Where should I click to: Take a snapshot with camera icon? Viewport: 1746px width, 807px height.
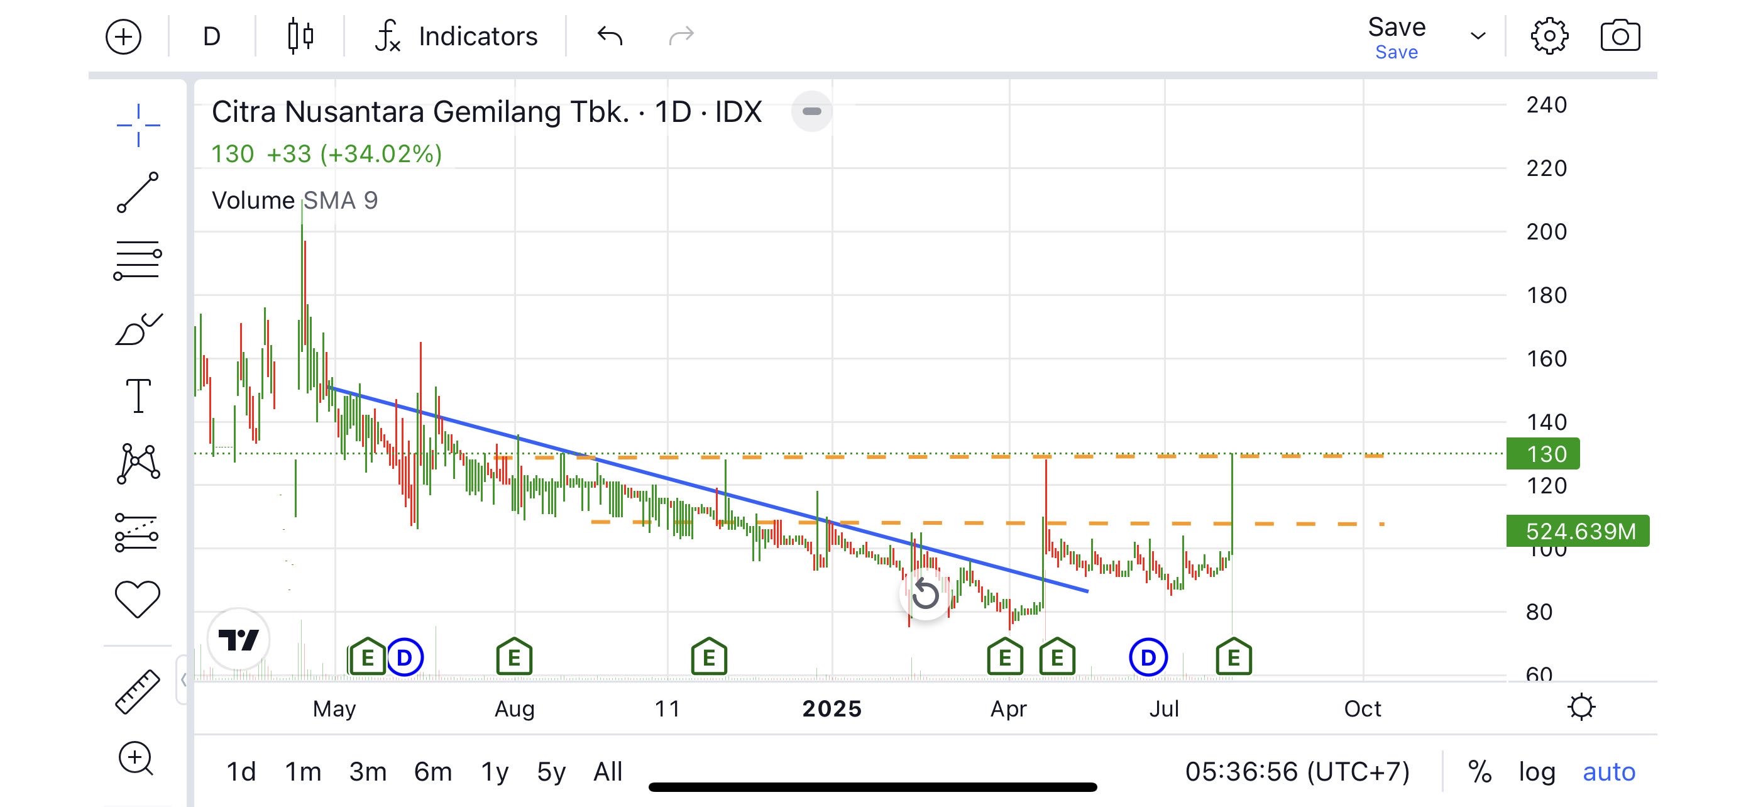[1620, 36]
